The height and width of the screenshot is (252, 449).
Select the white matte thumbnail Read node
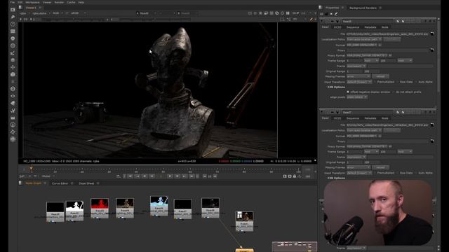click(74, 211)
